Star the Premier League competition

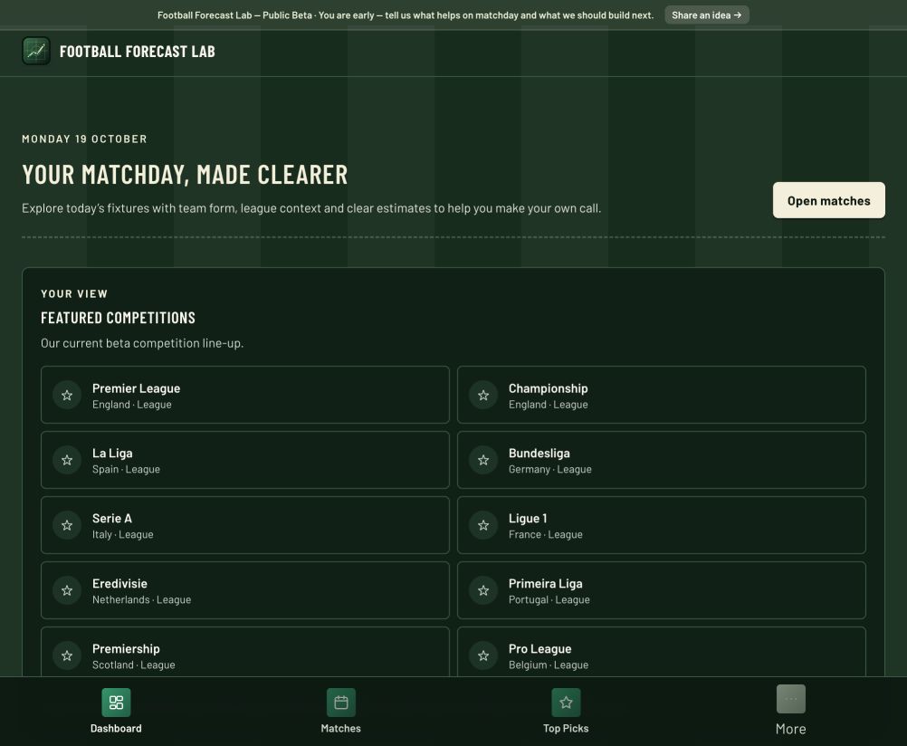(67, 396)
